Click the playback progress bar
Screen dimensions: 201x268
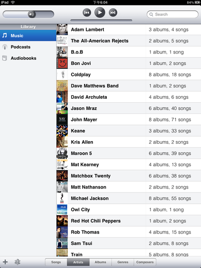pyautogui.click(x=101, y=21)
